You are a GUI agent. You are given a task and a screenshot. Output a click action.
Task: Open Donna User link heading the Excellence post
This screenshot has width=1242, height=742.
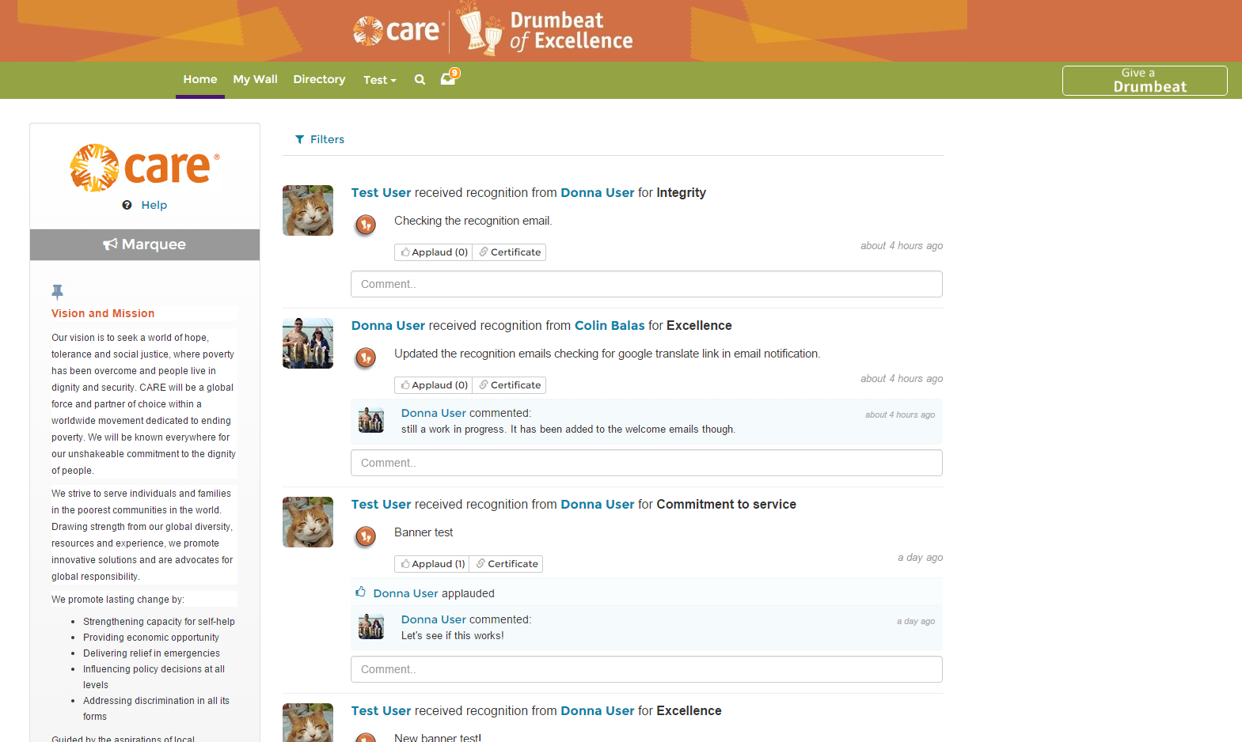(x=388, y=326)
